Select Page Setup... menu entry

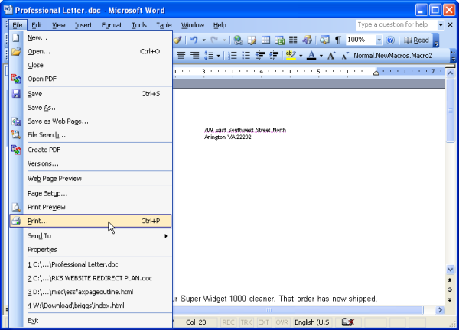click(x=90, y=193)
